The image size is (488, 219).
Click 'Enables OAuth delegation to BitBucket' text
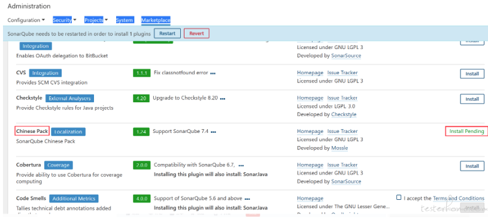(x=62, y=56)
